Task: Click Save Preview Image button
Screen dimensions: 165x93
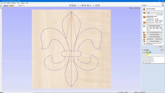Action: click(154, 41)
